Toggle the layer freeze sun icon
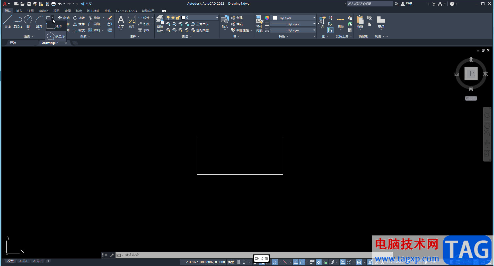Screen dimensions: 494x266 (x=173, y=18)
